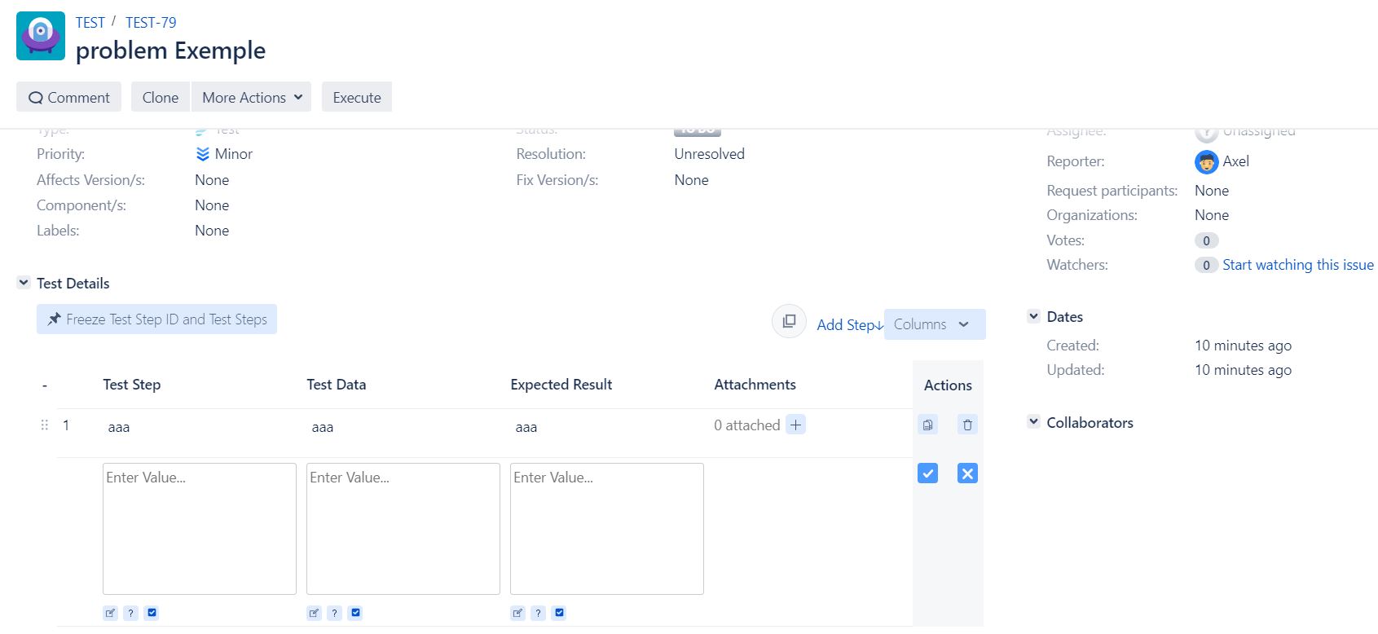Click Start watching this issue
Screen dimensions: 1378x634
tap(1298, 265)
